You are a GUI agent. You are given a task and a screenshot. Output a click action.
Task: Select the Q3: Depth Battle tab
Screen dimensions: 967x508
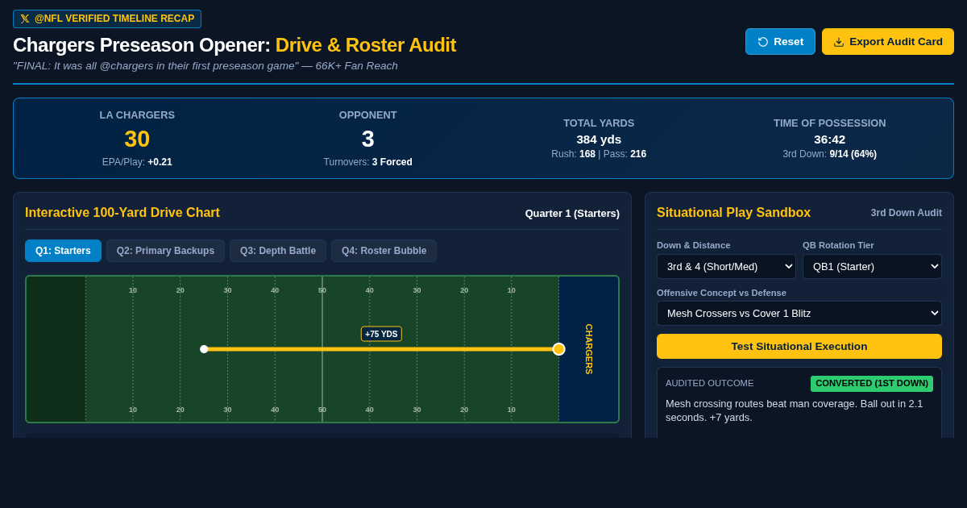pyautogui.click(x=278, y=251)
